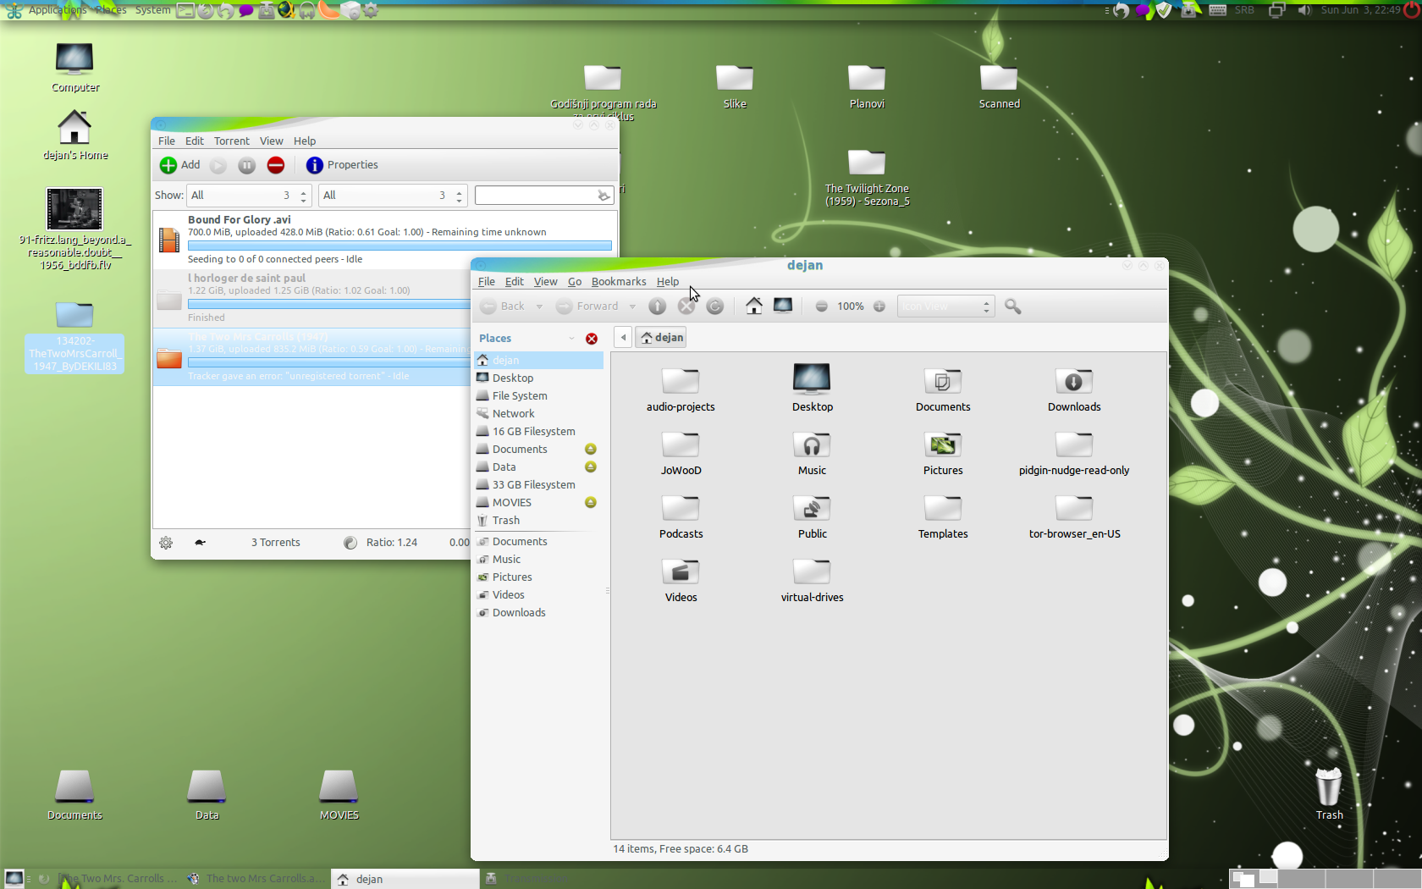Open the Bookmarks menu

(618, 282)
